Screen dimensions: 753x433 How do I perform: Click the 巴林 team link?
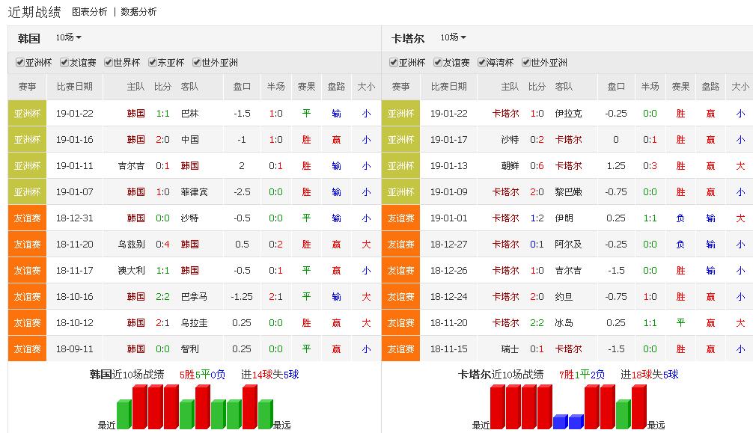coord(189,114)
